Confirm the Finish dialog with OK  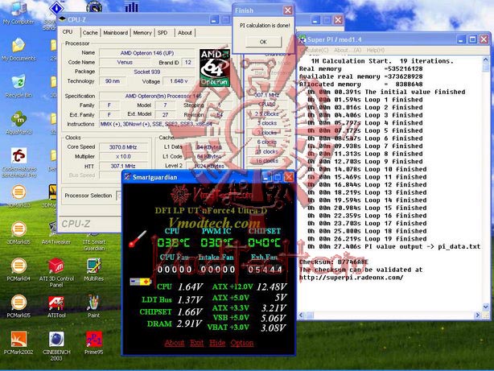263,42
